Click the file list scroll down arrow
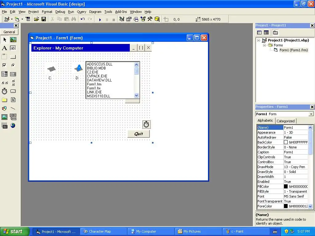Viewport: 315px width, 236px height. pyautogui.click(x=136, y=96)
